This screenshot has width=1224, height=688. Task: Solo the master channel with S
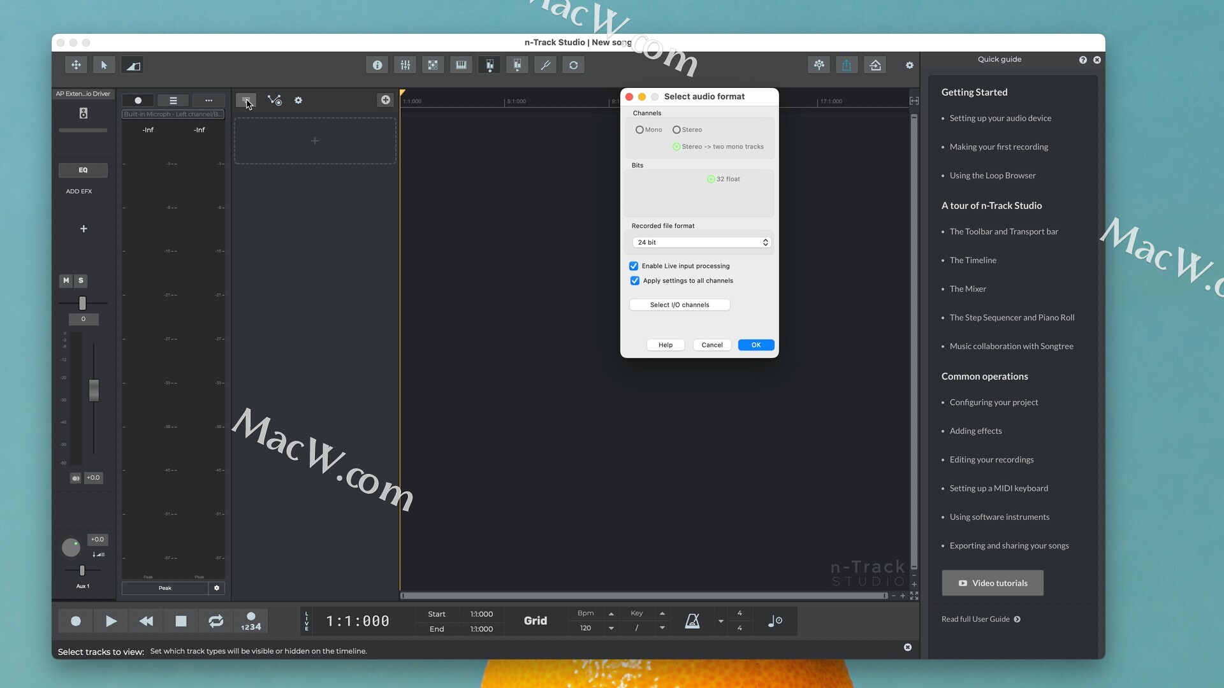point(81,280)
